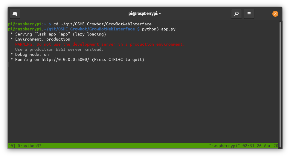The image size is (290, 157).
Task: Click the window title pi@raspberrypi: ~
Action: [x=145, y=14]
